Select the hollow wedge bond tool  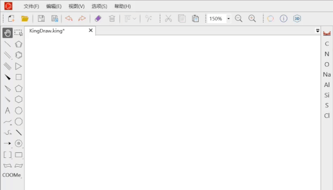tap(7, 89)
